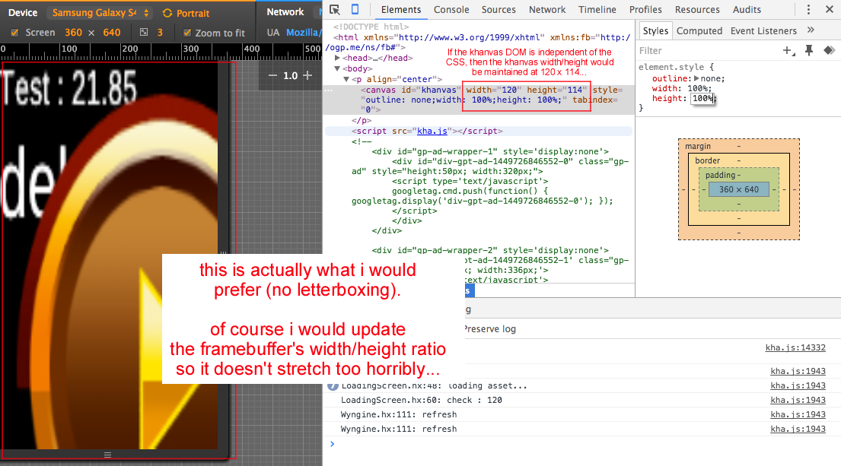Expand the head element node
This screenshot has height=466, width=841.
tap(337, 58)
